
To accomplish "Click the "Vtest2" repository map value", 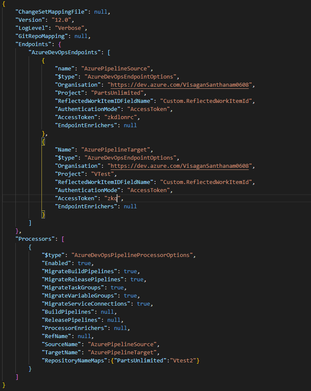I will 183,361.
